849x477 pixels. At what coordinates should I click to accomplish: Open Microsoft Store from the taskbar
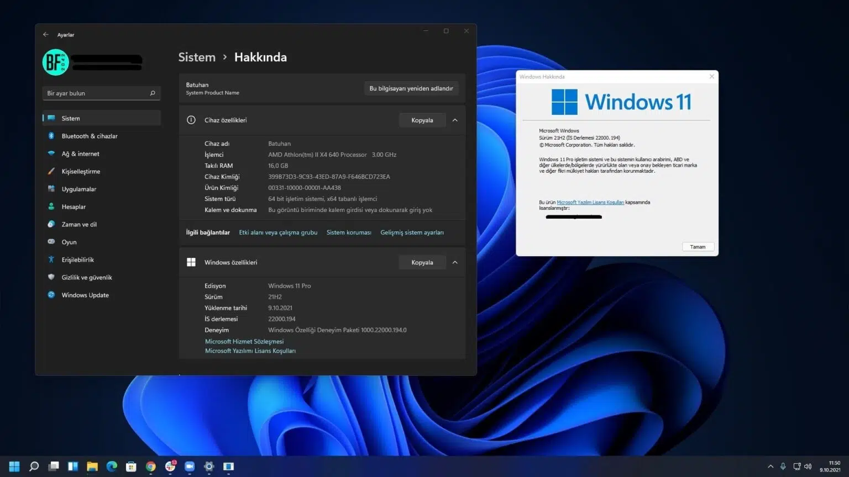pos(131,467)
